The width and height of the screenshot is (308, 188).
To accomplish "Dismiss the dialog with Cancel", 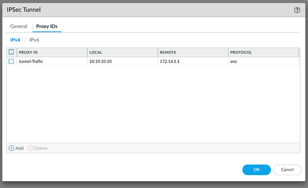I will coord(287,170).
